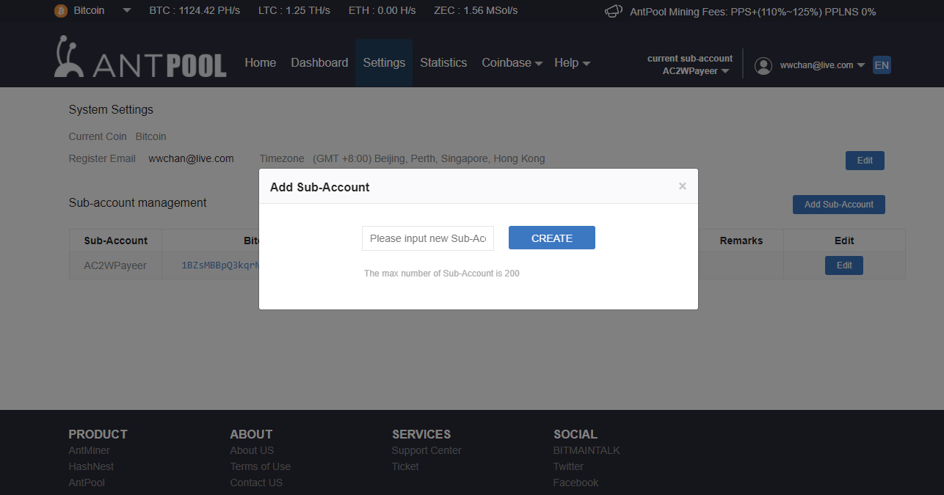Open the Dashboard tab

click(x=319, y=63)
